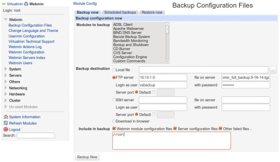Screen dimensions: 280x162
Task: Select Local file destination radio
Action: pos(114,70)
